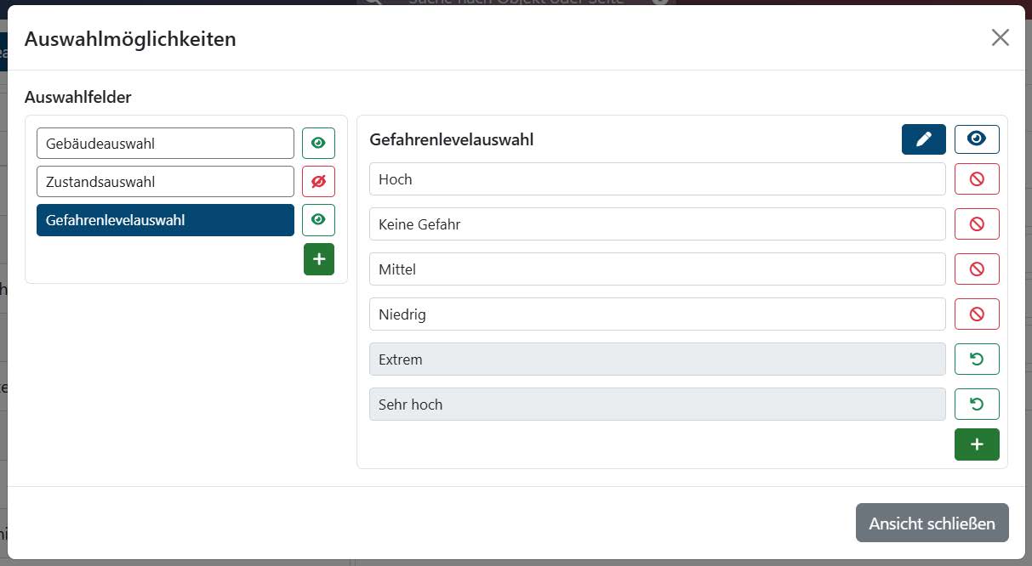Close the Auswahlmöglichkeiten dialog with X

(x=1000, y=37)
